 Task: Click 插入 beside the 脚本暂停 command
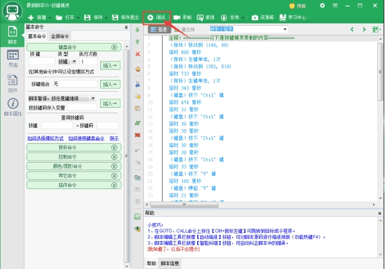[x=110, y=104]
